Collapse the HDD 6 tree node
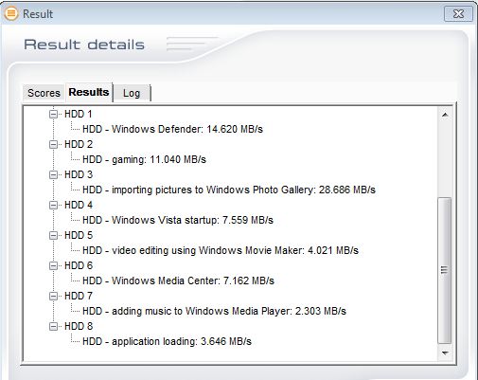The image size is (478, 380). pos(54,265)
